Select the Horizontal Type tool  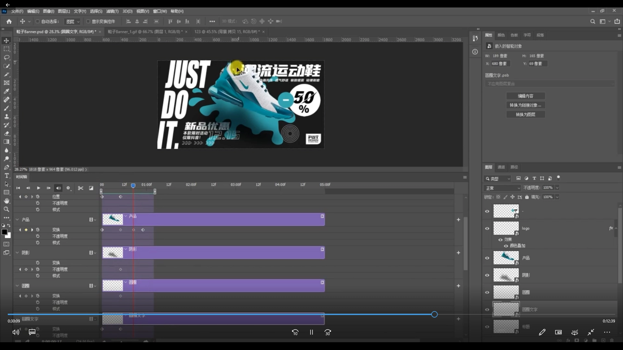pyautogui.click(x=6, y=176)
